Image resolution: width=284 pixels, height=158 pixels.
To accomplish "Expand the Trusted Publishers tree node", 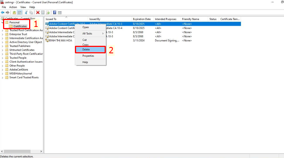I will point(2,46).
